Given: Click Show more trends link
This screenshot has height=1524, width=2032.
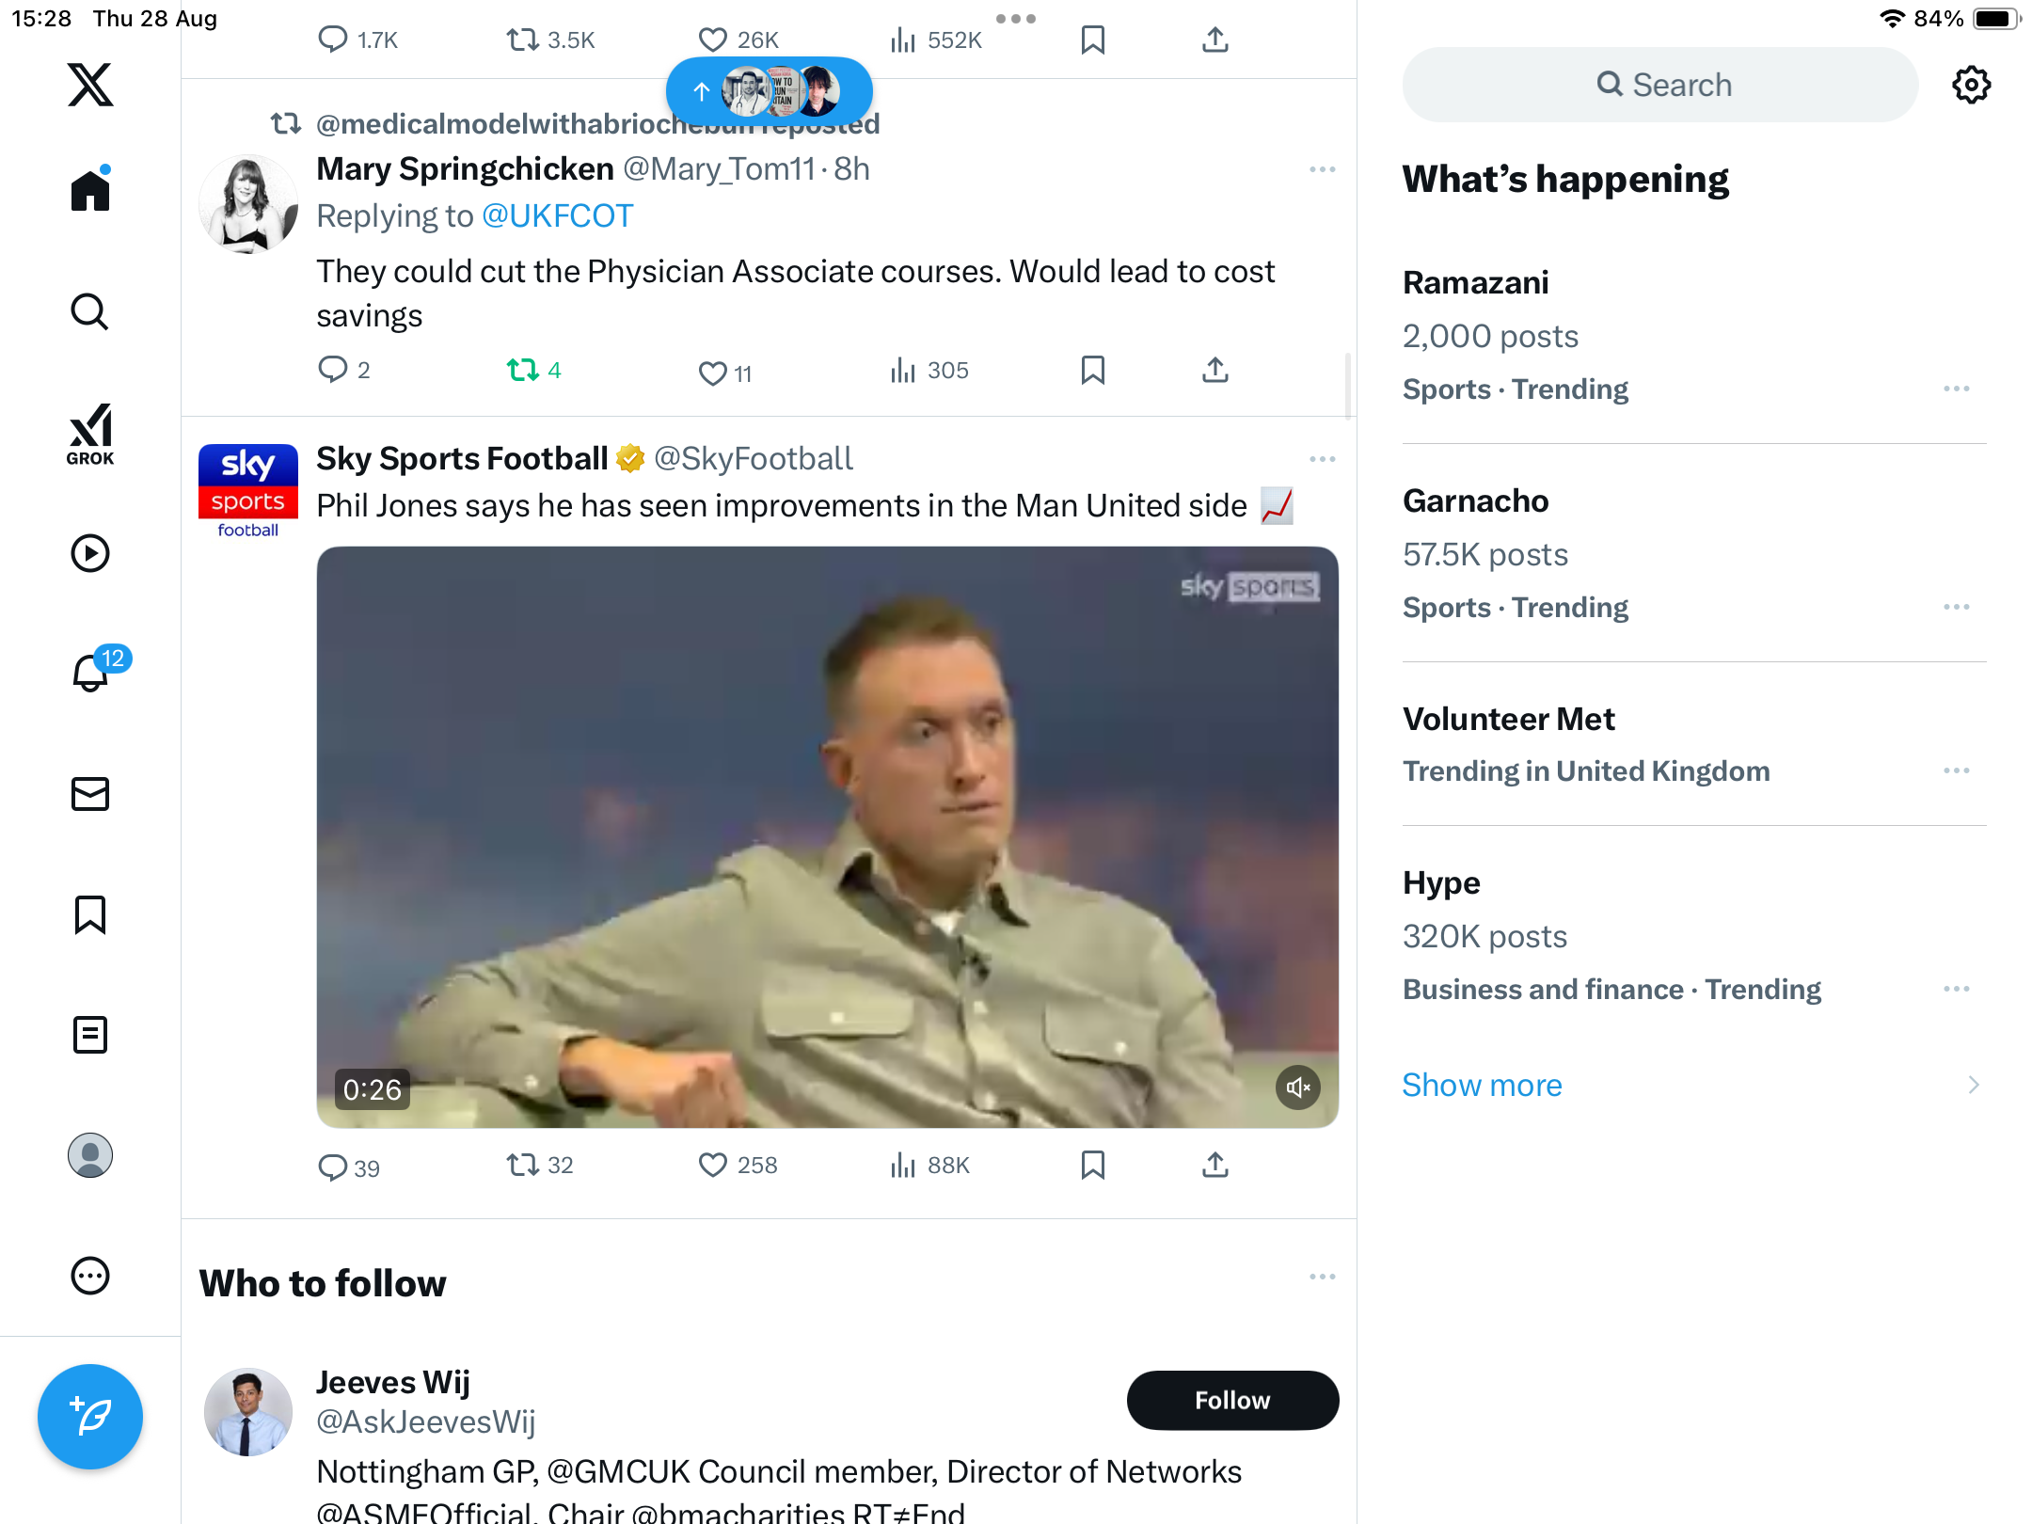Looking at the screenshot, I should pos(1482,1085).
